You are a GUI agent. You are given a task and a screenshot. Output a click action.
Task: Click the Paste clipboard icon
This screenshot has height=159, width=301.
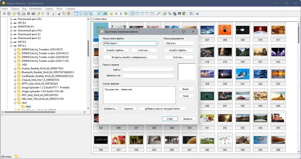[x=69, y=14]
